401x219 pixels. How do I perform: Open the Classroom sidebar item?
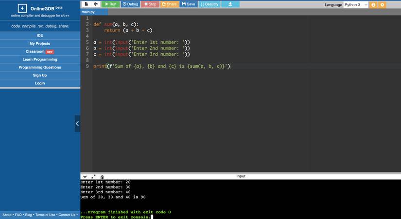click(40, 51)
